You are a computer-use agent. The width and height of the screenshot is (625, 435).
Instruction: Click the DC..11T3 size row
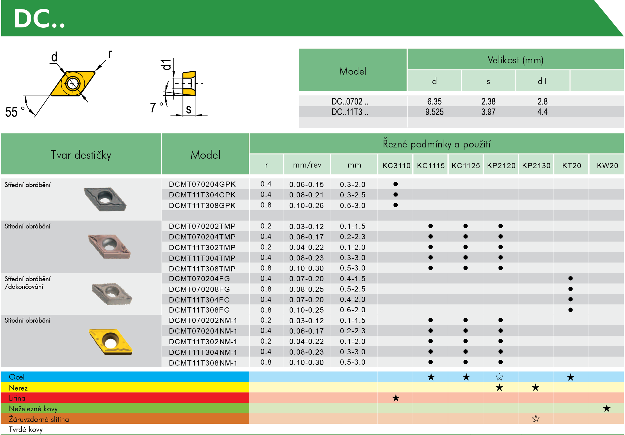pos(350,112)
